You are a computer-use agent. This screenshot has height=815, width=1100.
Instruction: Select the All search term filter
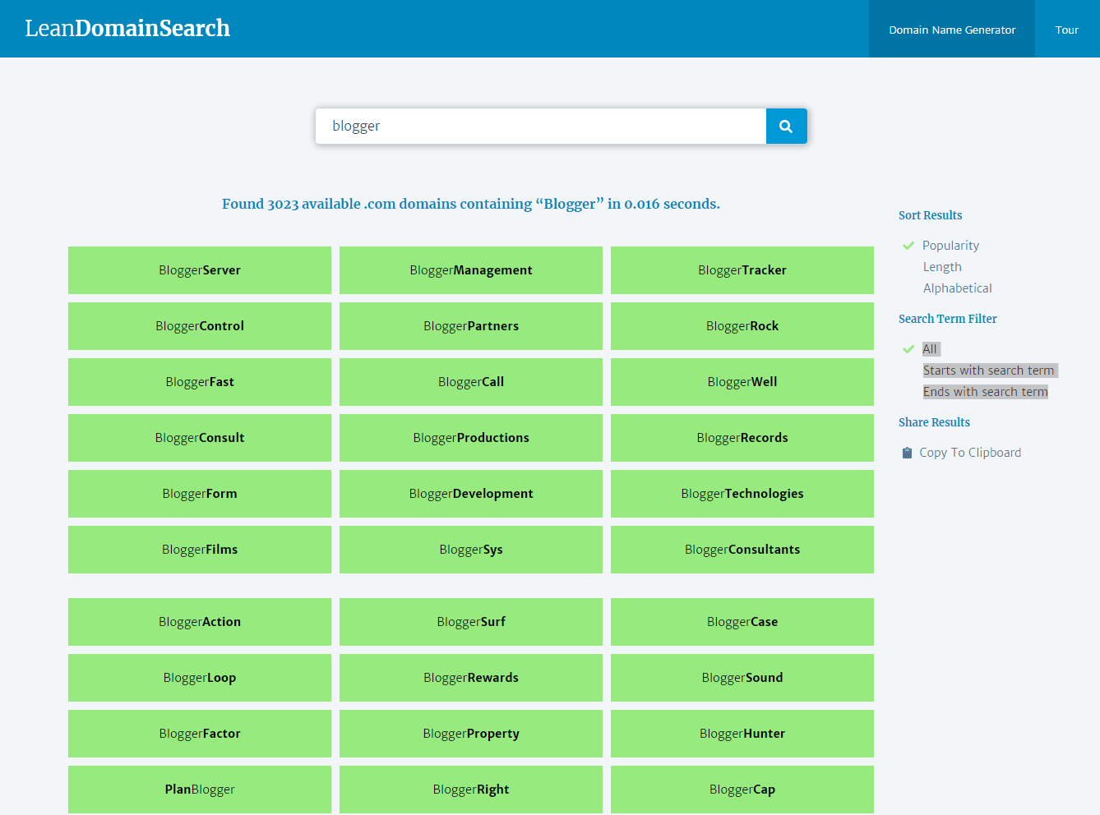pos(930,349)
